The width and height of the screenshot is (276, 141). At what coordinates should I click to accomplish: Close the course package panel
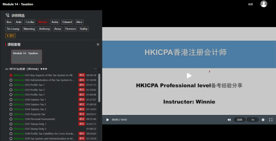[x=98, y=44]
